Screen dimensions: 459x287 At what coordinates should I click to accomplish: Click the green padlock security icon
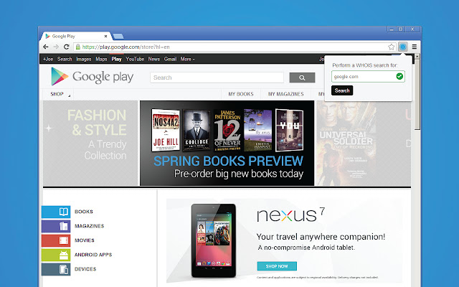tap(77, 47)
